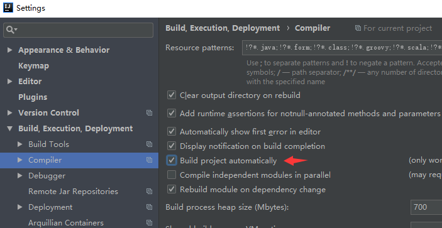Enable Compile independent modules in parallel

click(172, 175)
